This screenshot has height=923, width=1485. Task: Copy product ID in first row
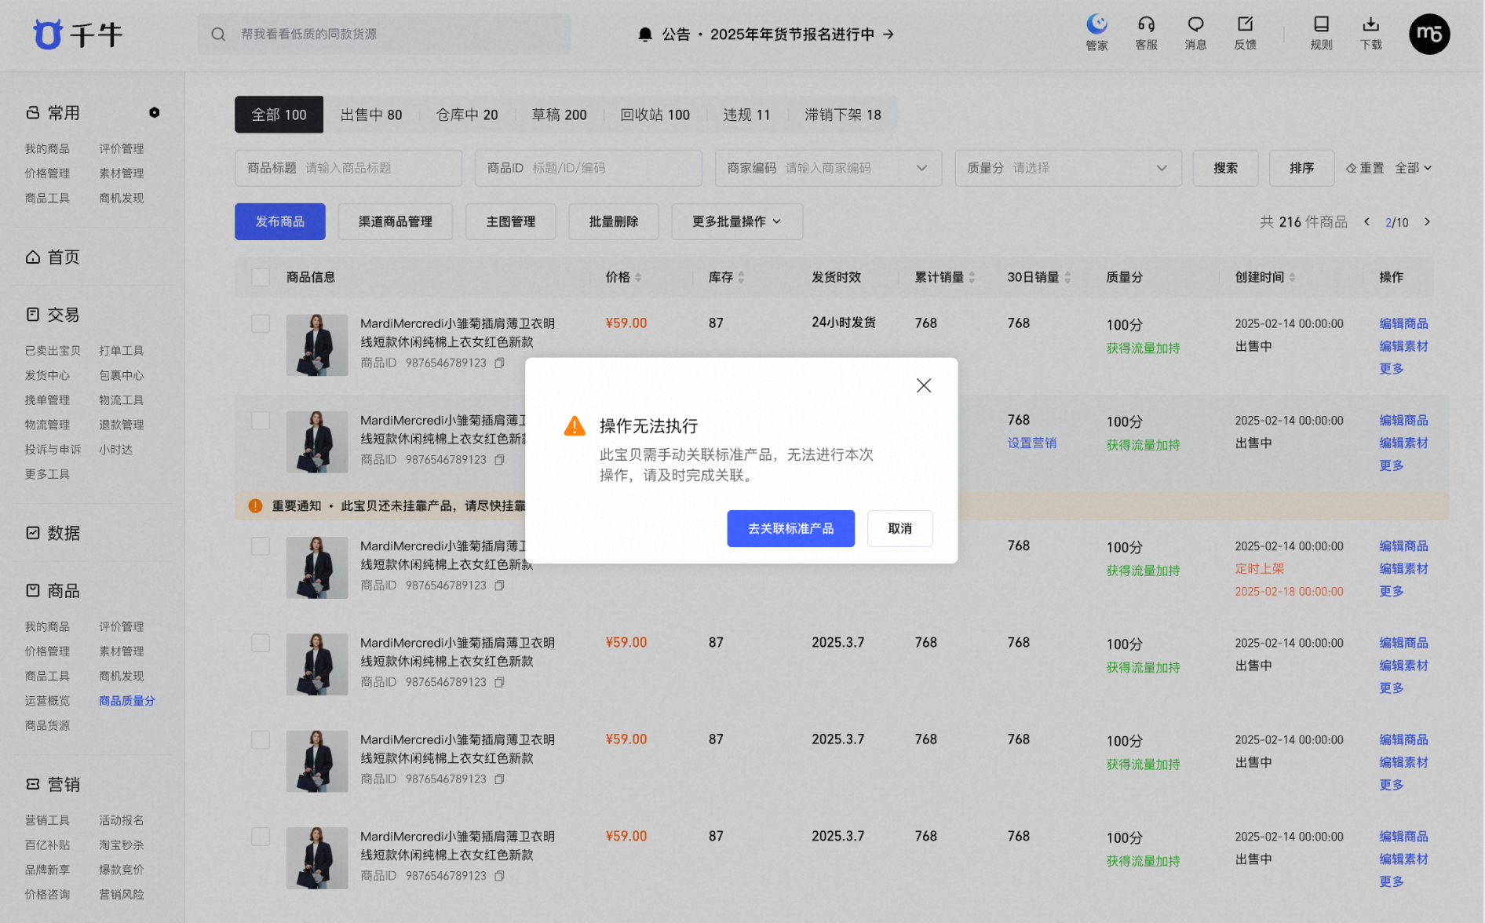tap(499, 363)
